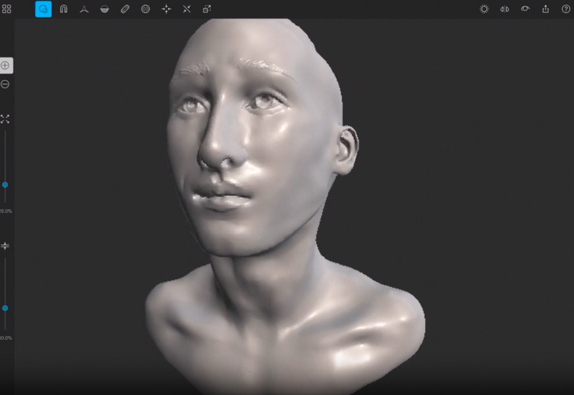Open the share export menu
Image resolution: width=574 pixels, height=395 pixels.
point(545,9)
